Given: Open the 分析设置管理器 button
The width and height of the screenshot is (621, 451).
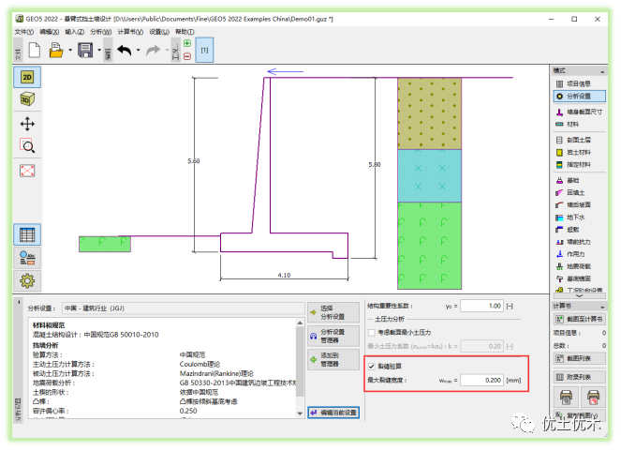Looking at the screenshot, I should [333, 336].
